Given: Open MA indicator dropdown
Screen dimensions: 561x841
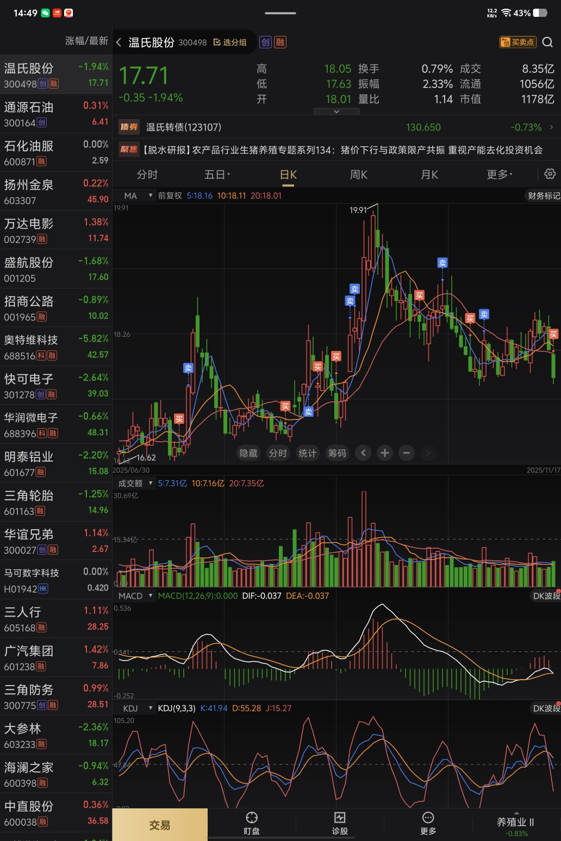Looking at the screenshot, I should [x=136, y=196].
